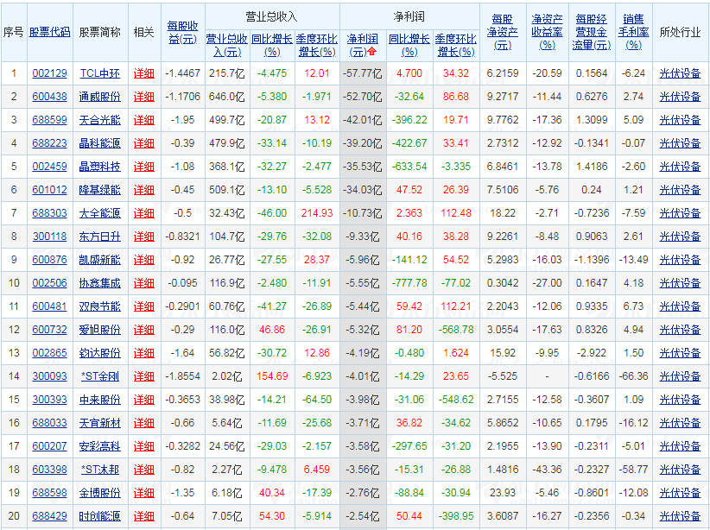Click the red sort arrow beside 净利润(元)
Image resolution: width=710 pixels, height=530 pixels.
(x=372, y=52)
